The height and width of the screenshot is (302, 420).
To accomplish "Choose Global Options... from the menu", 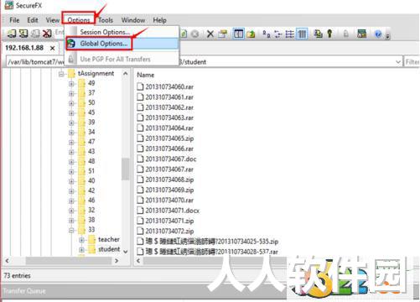I will coord(122,44).
